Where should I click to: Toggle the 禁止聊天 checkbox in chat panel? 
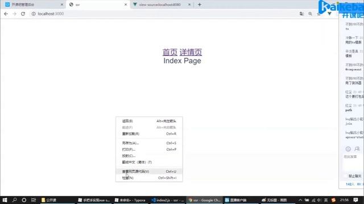(x=346, y=176)
